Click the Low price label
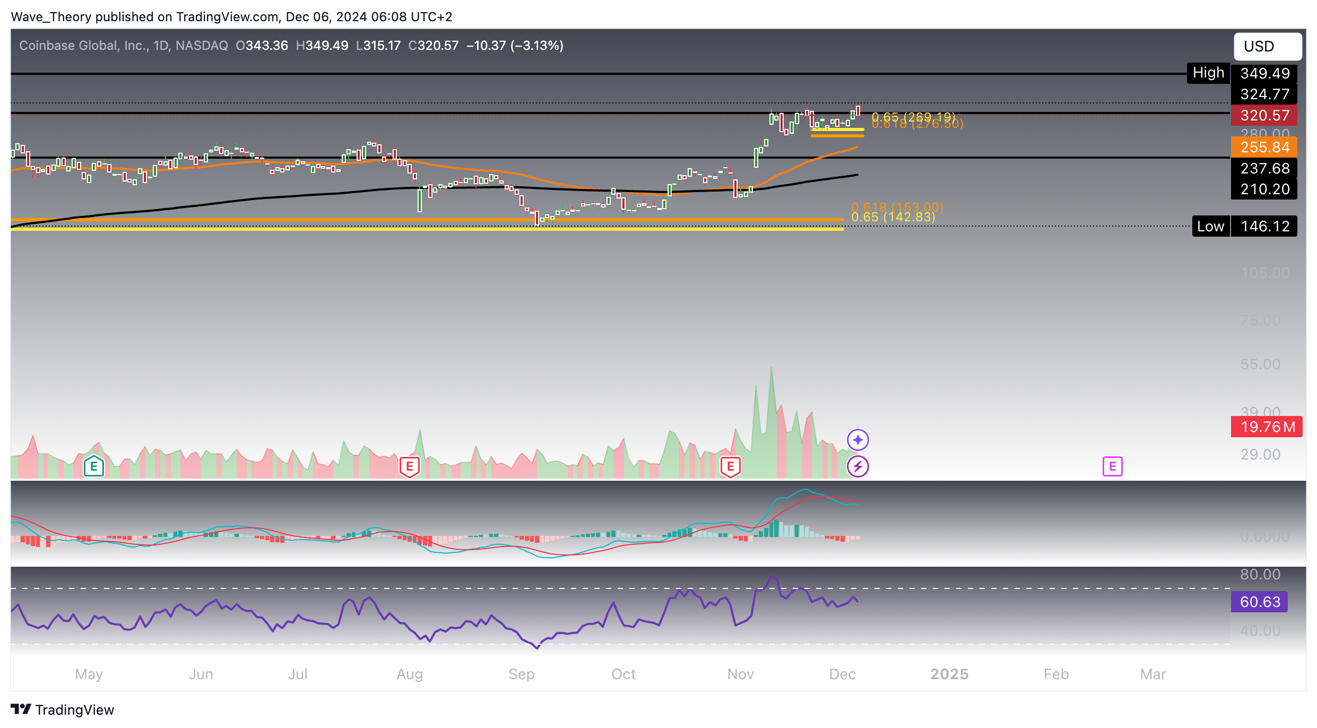 coord(1210,227)
